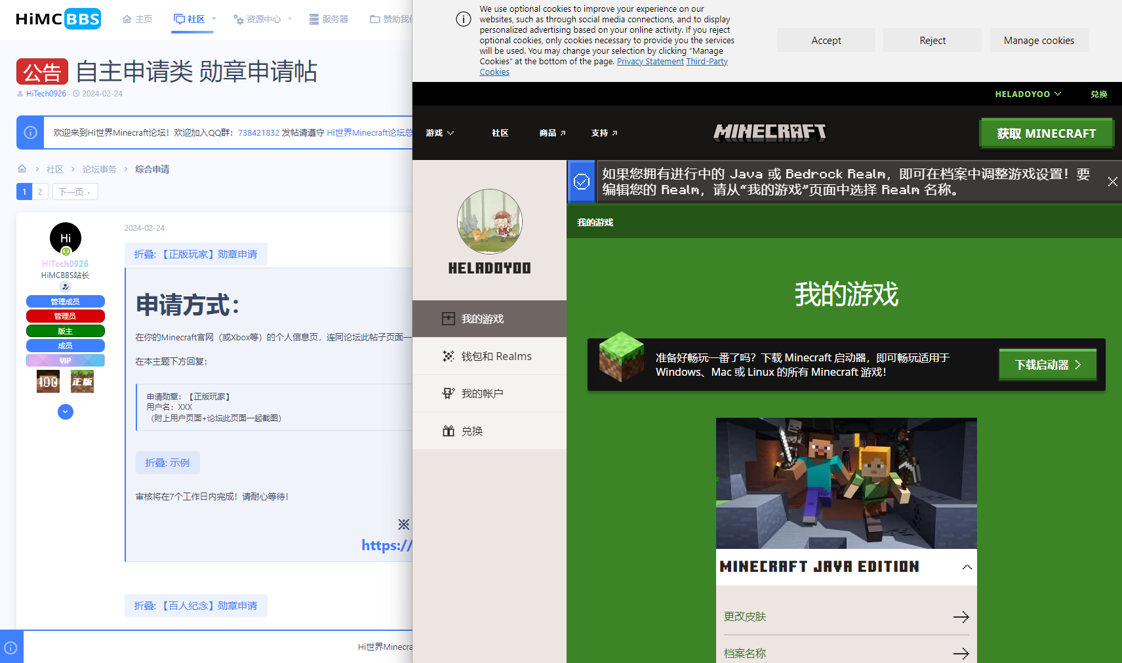Open 钱包和 Realms from the sidebar
Image resolution: width=1122 pixels, height=663 pixels.
[x=489, y=356]
